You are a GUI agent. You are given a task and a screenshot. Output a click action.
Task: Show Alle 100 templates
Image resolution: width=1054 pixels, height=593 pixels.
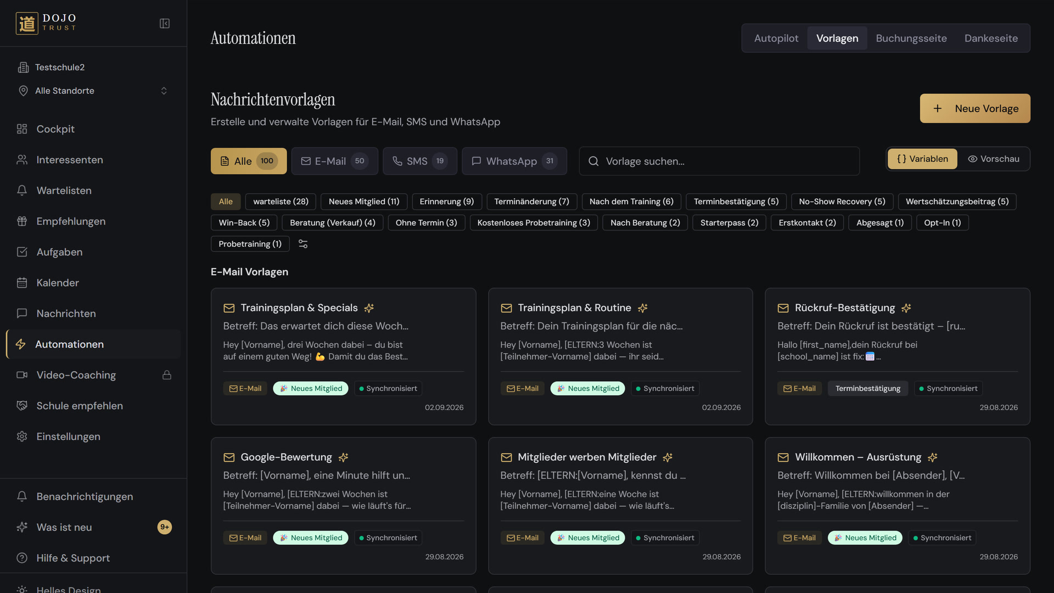249,161
